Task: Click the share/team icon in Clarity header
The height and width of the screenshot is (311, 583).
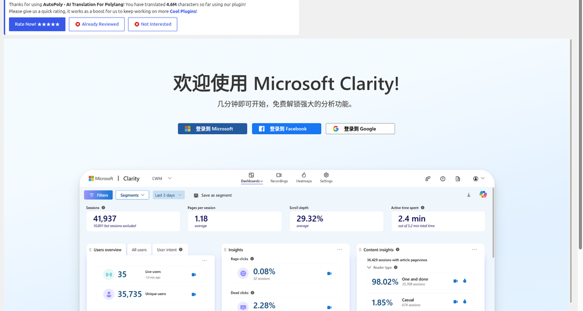Action: 428,179
